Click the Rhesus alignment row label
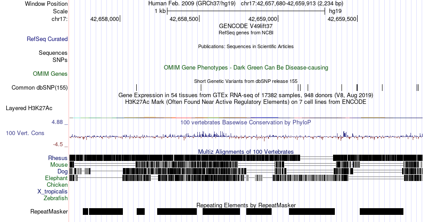Screen dimensions: 423x222 58,158
